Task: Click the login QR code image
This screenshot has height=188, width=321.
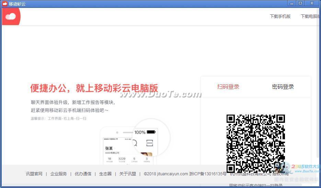Action: [x=255, y=144]
